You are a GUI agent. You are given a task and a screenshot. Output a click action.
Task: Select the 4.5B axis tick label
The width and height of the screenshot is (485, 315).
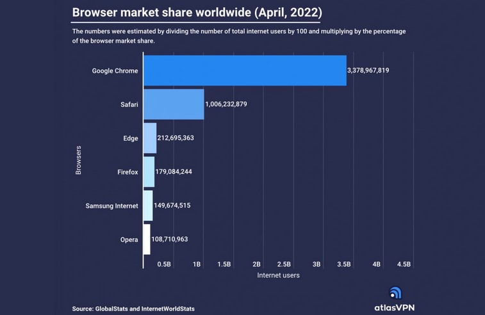coord(404,264)
